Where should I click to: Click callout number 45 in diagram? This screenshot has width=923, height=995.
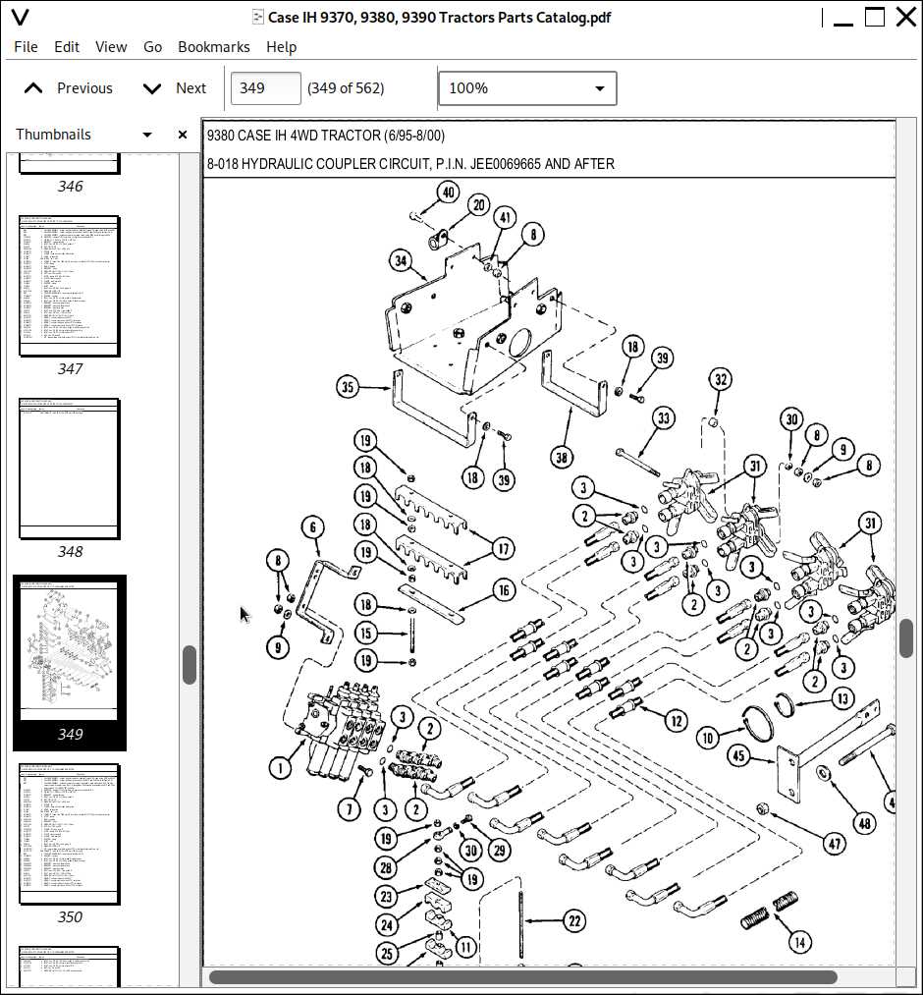coord(738,755)
